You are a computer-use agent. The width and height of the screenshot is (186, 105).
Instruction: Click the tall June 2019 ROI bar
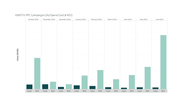[163, 62]
